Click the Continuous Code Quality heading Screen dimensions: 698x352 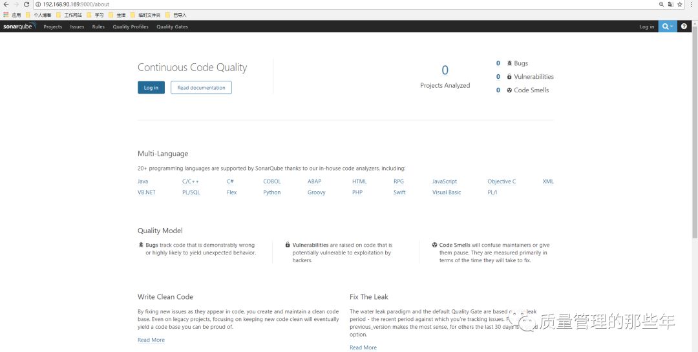(x=193, y=68)
